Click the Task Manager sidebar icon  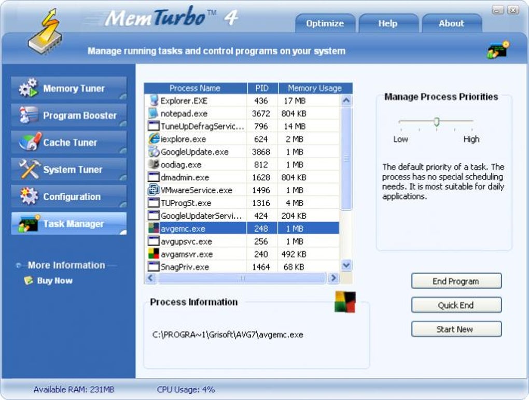tap(30, 223)
